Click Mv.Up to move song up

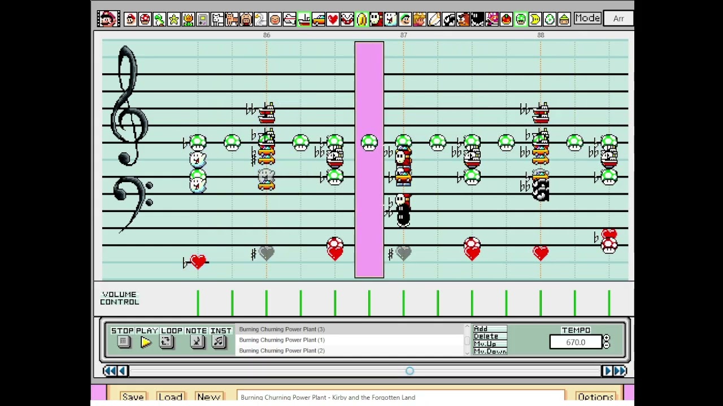pyautogui.click(x=490, y=344)
